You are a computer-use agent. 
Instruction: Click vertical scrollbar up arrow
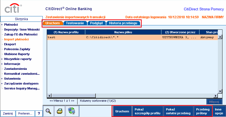pos(220,37)
